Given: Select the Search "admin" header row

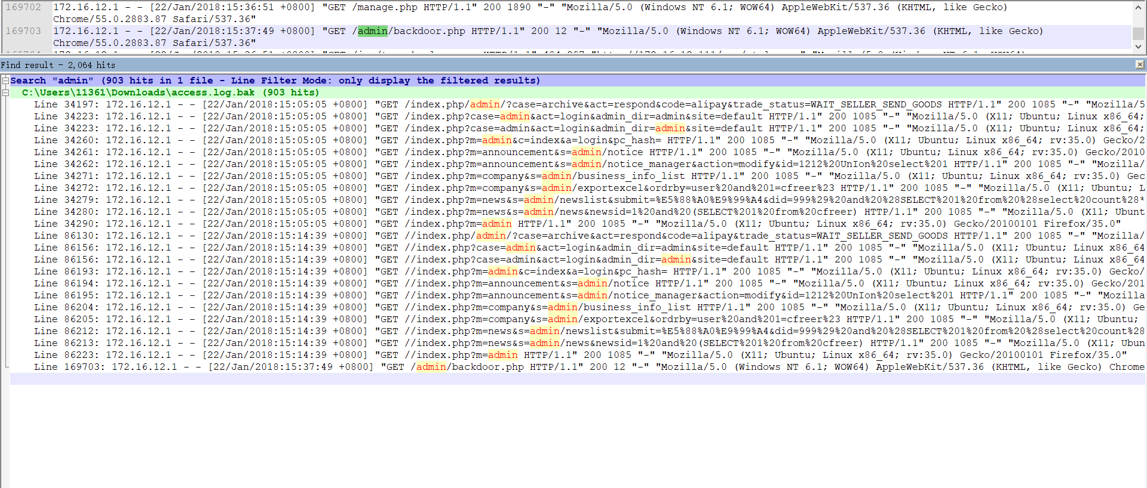Looking at the screenshot, I should 275,81.
